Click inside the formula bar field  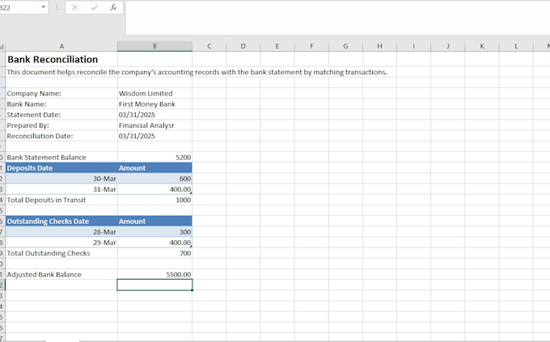(x=337, y=18)
